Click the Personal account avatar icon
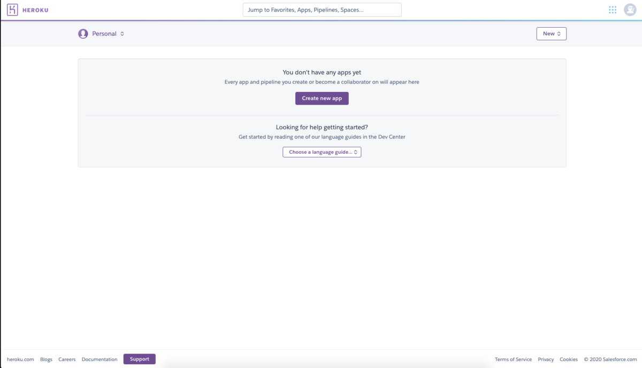The width and height of the screenshot is (642, 368). (83, 34)
